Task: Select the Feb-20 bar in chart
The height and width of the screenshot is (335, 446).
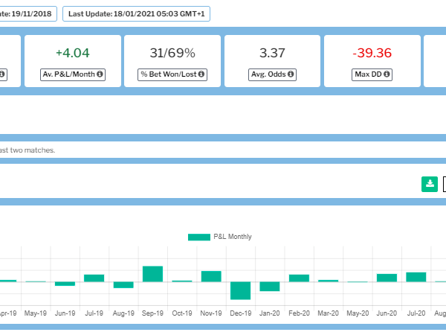Action: coord(299,278)
